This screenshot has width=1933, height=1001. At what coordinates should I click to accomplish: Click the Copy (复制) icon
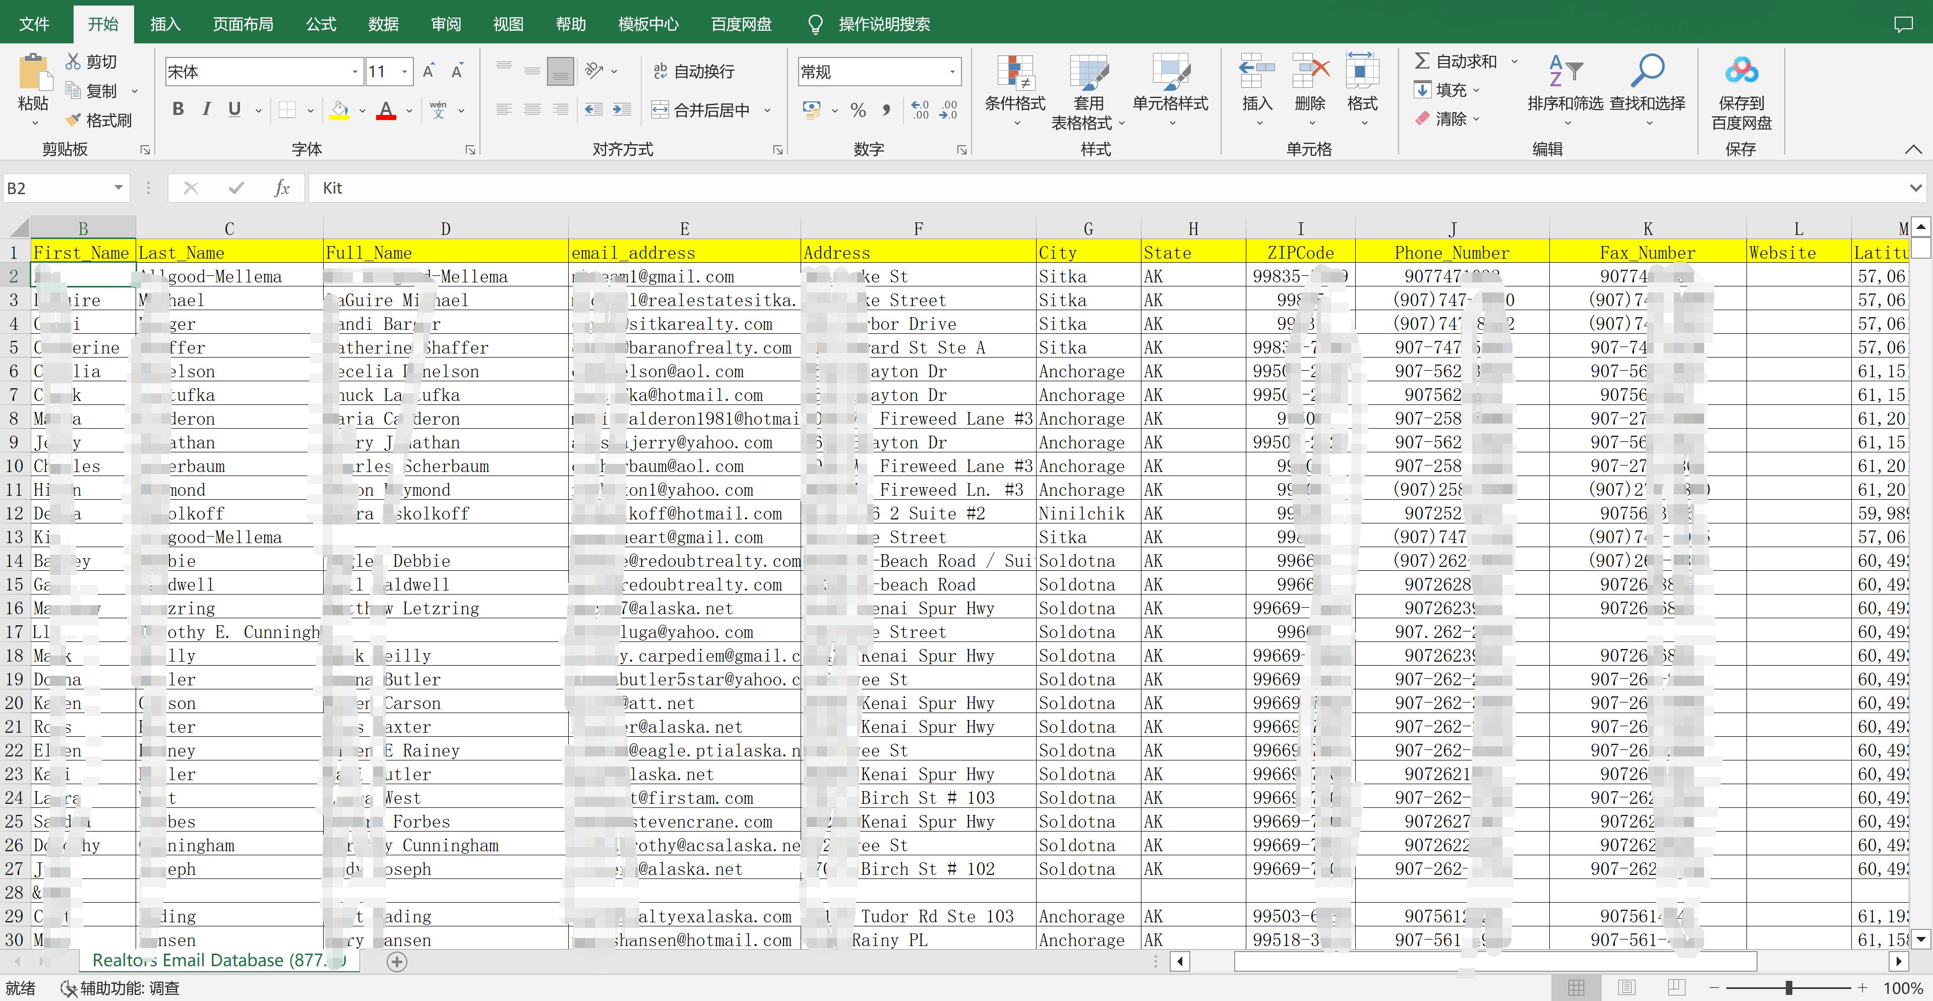tap(73, 91)
